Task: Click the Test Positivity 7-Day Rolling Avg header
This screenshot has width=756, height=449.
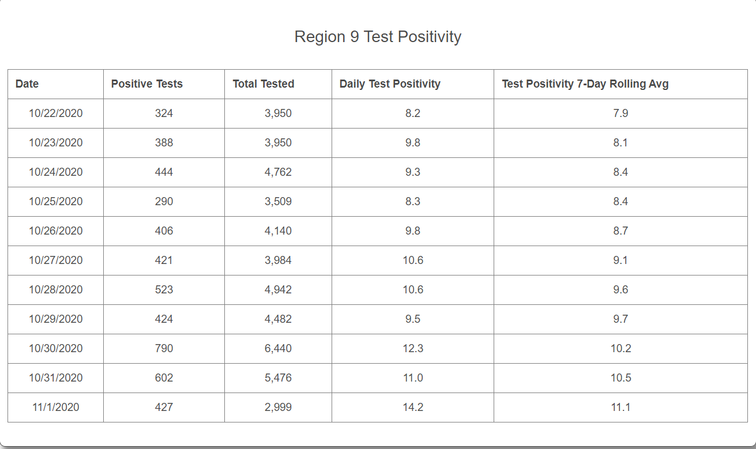Action: click(585, 84)
